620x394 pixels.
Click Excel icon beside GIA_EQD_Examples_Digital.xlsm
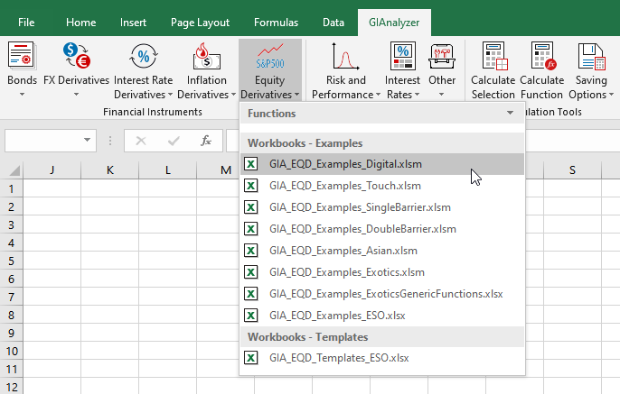(x=250, y=164)
